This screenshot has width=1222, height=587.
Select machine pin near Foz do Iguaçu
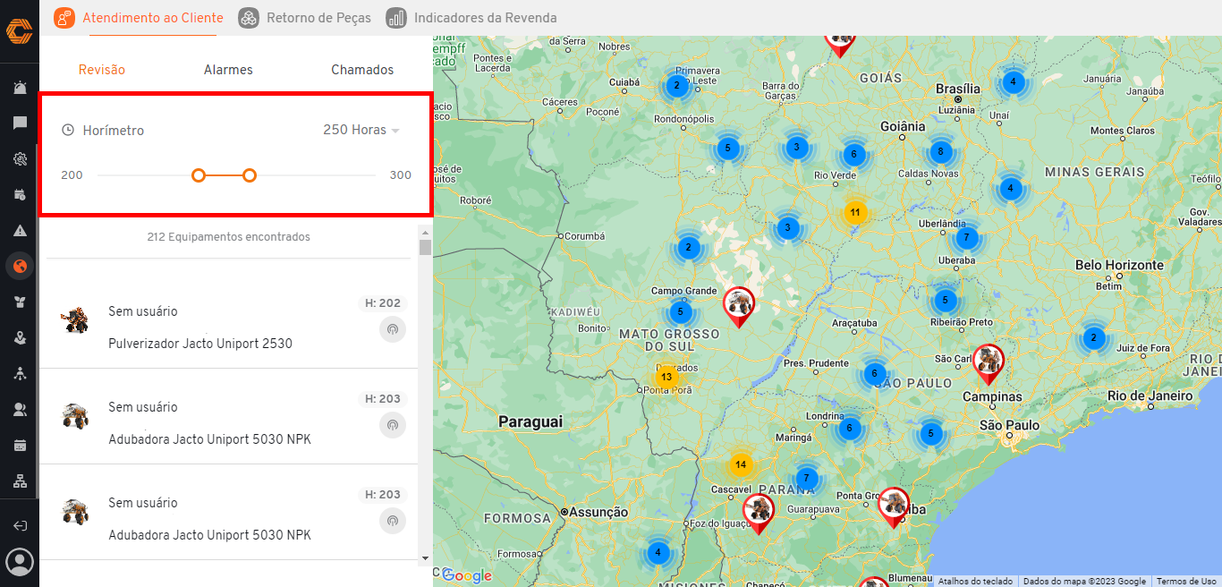coord(759,513)
